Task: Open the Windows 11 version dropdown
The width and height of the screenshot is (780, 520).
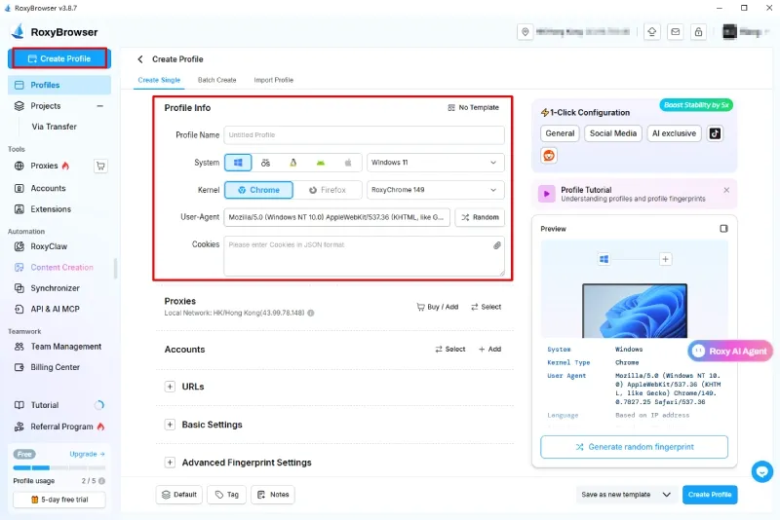Action: tap(435, 163)
